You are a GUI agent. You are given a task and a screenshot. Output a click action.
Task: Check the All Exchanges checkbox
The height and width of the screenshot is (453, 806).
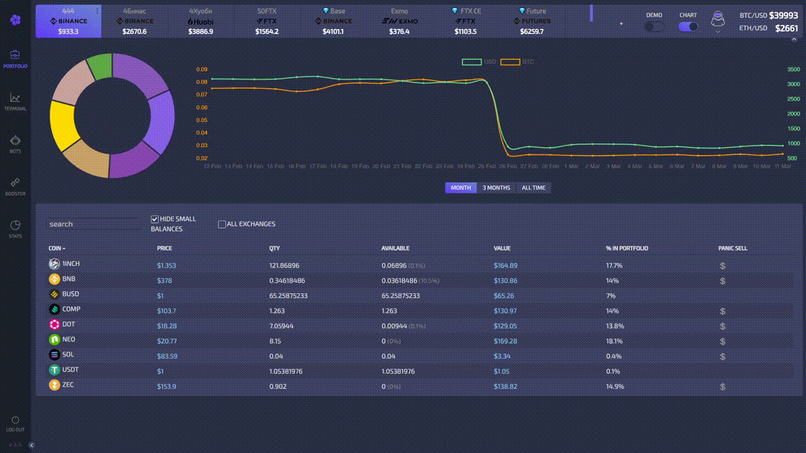click(x=222, y=224)
